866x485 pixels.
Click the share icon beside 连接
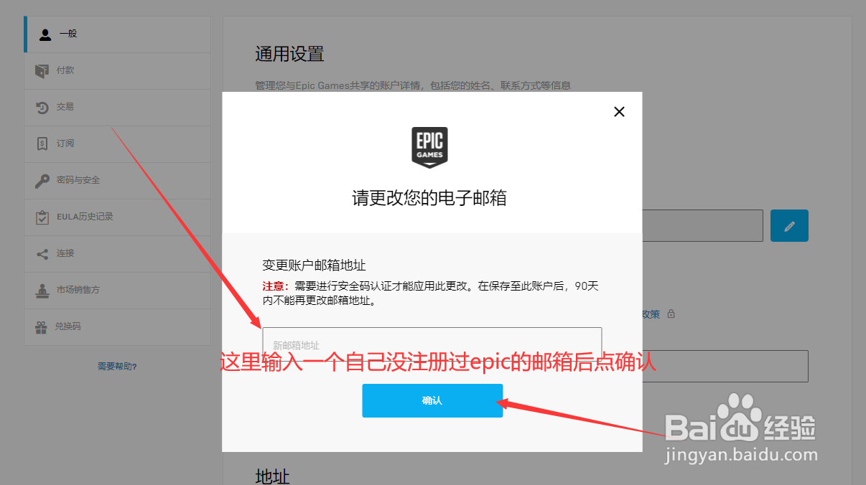[42, 253]
